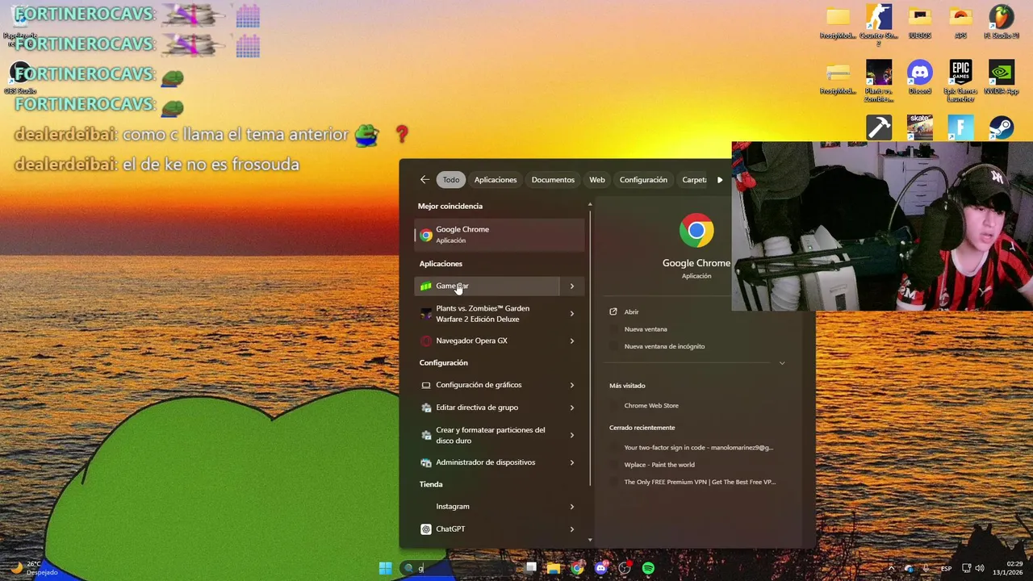Toggle the microphone icon in system tray
The image size is (1033, 581).
point(925,568)
